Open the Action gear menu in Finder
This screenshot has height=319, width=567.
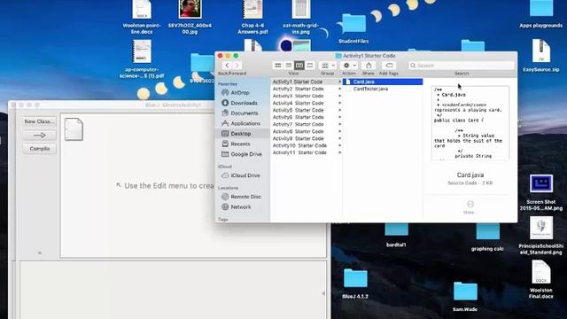349,66
